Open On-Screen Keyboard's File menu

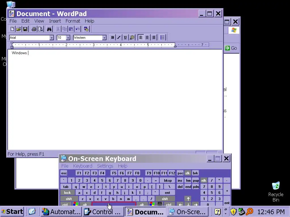click(x=65, y=166)
